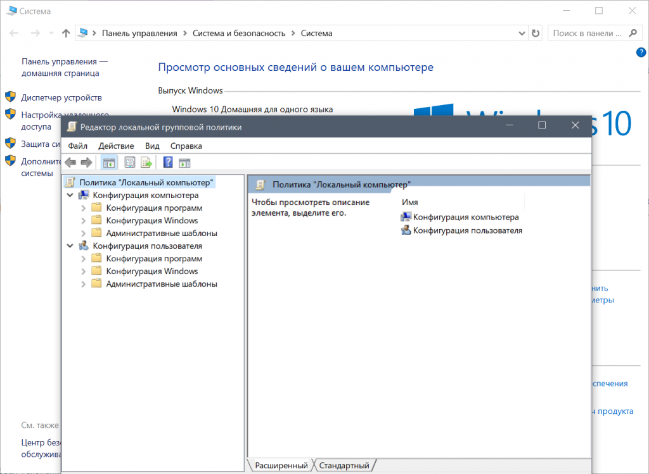The height and width of the screenshot is (474, 649).
Task: Open the Файл menu
Action: [77, 146]
